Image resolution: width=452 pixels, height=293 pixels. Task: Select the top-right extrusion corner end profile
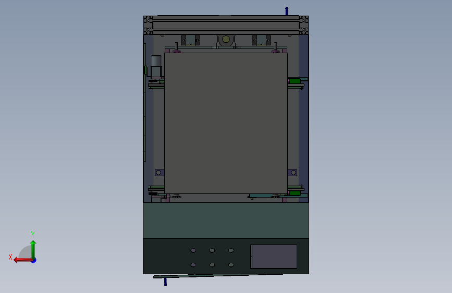(x=304, y=25)
